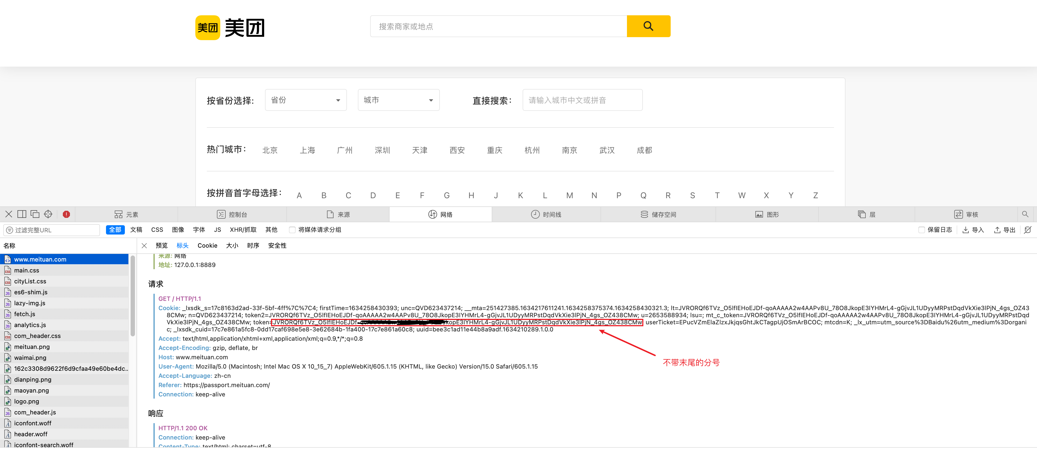Image resolution: width=1037 pixels, height=451 pixels.
Task: Toggle inspector dock side layout icon
Action: pos(22,214)
